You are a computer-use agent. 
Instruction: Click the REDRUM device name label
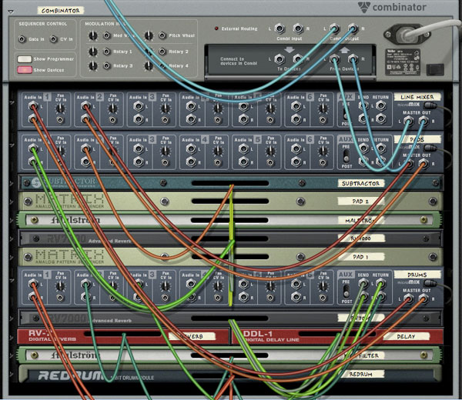point(360,374)
